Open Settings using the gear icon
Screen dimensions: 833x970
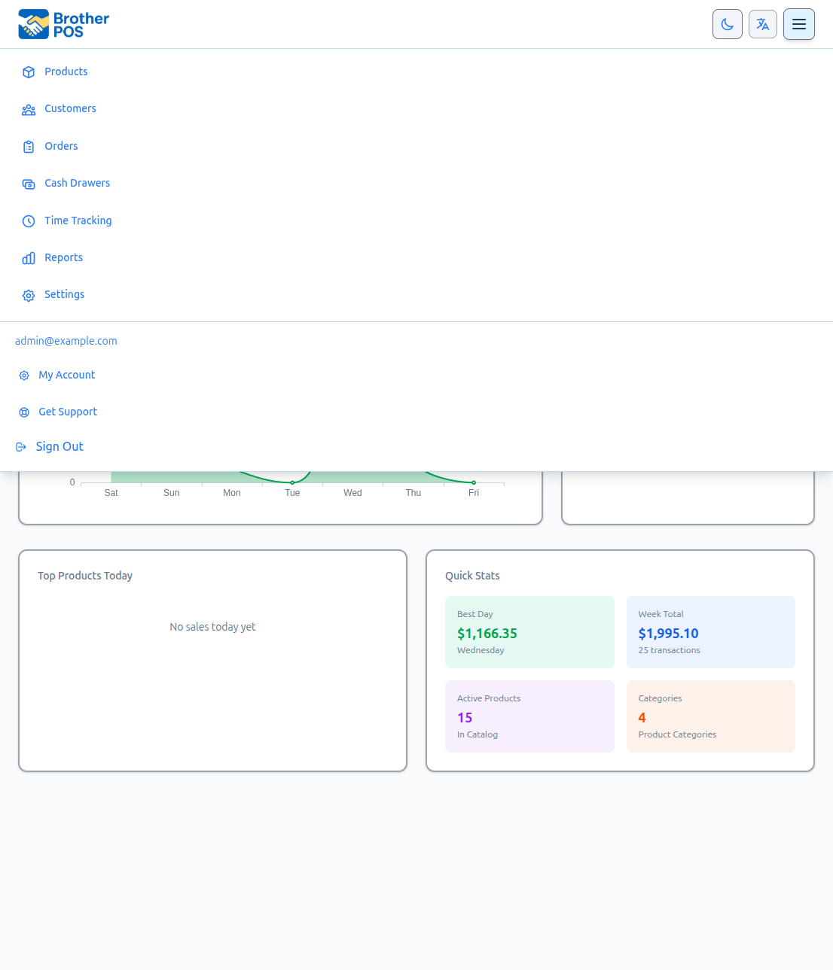tap(29, 295)
